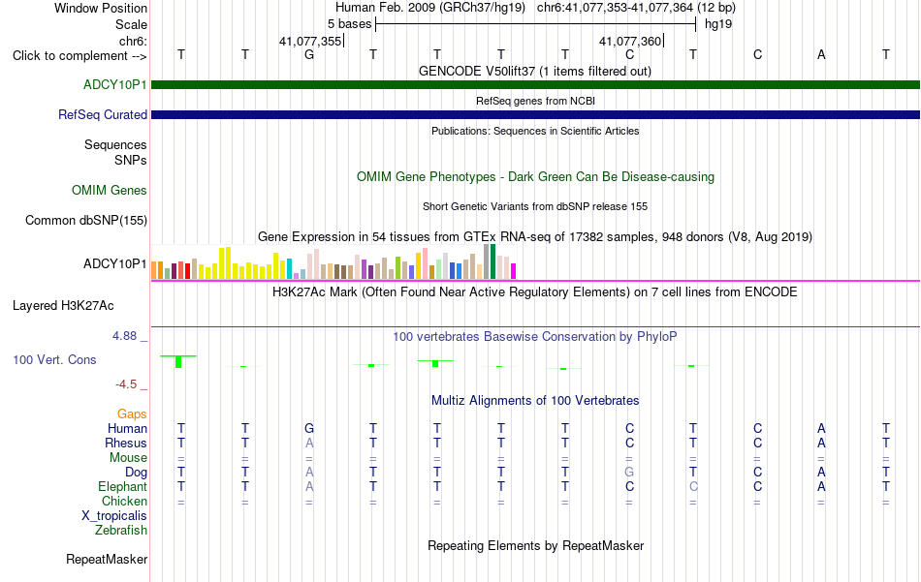Click the SNPs label under Sequences
921x582 pixels.
pos(131,160)
